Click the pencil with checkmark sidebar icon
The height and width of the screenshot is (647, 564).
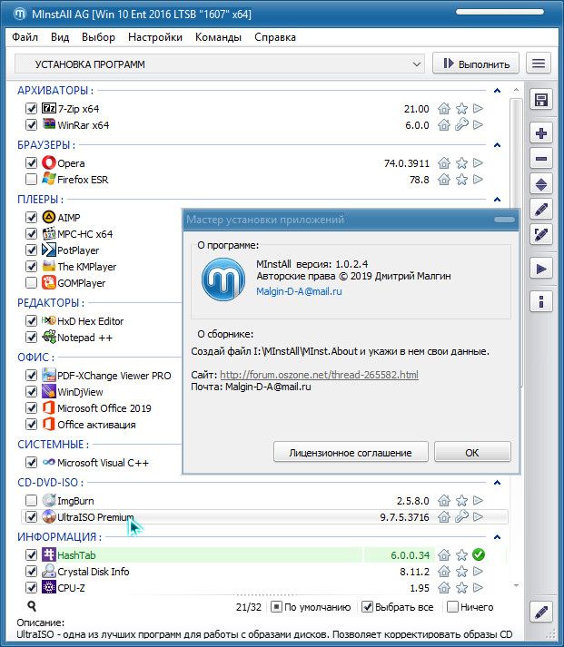(541, 235)
